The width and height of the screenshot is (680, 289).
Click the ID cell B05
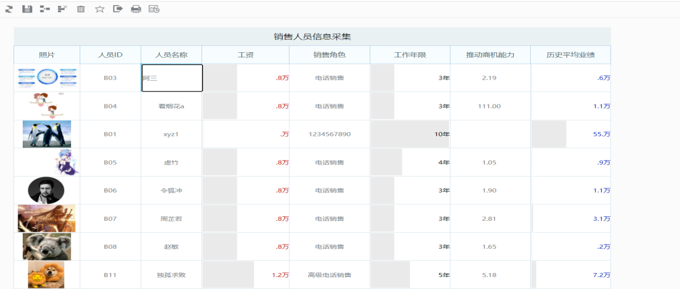(110, 163)
